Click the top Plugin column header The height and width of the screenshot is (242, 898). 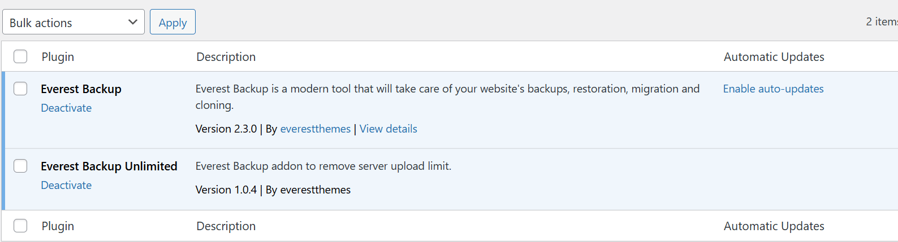coord(58,56)
